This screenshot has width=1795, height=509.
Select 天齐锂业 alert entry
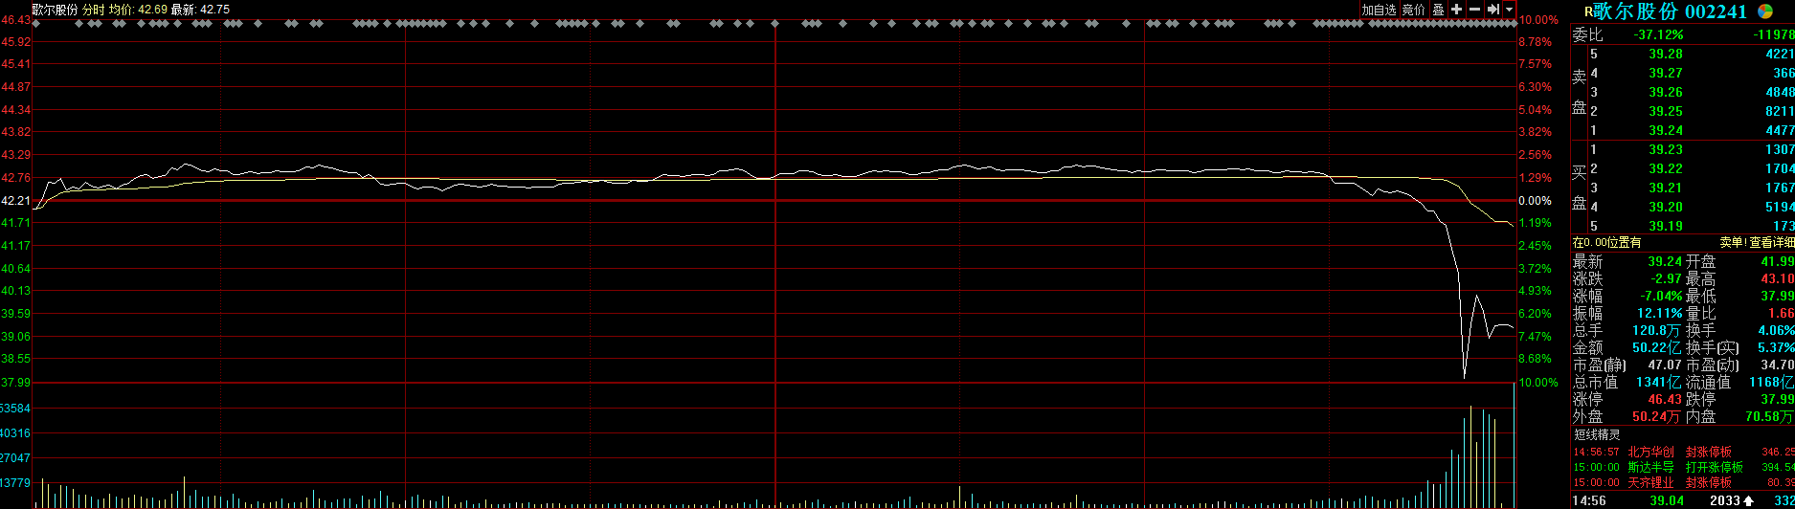[x=1650, y=483]
